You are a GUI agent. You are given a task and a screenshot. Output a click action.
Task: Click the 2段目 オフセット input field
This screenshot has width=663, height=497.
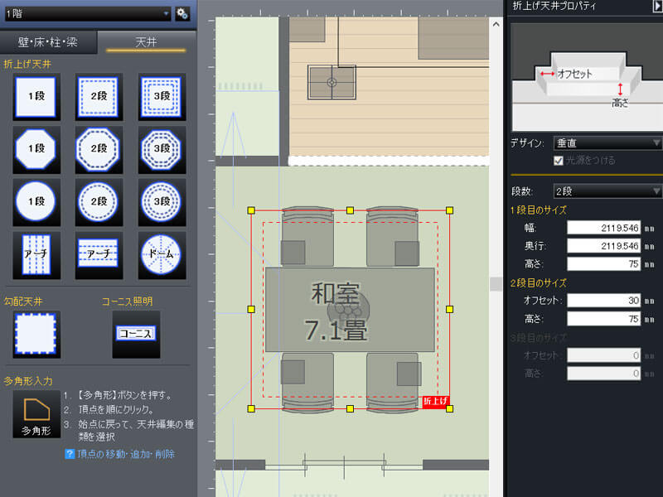pos(603,300)
